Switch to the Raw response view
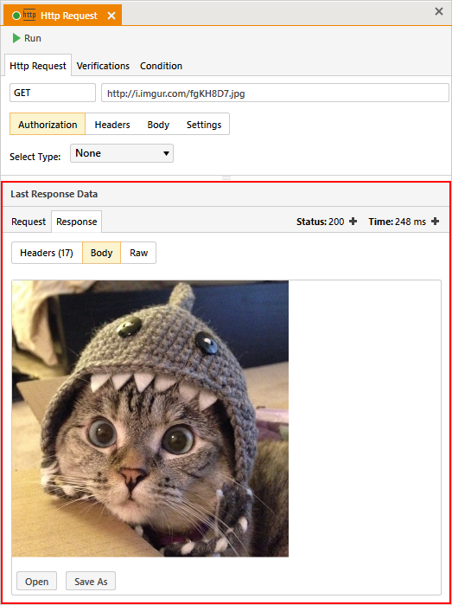Screen dimensions: 452x605 pos(139,253)
